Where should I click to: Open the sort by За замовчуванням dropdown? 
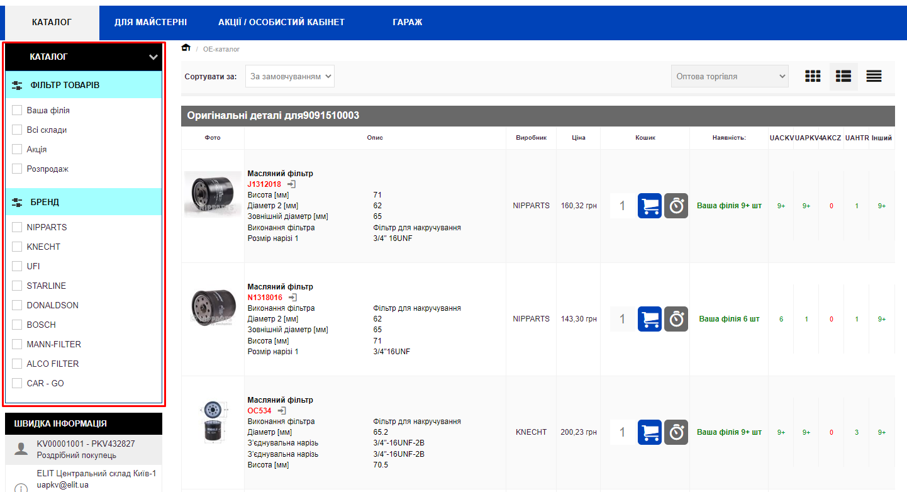pos(289,76)
